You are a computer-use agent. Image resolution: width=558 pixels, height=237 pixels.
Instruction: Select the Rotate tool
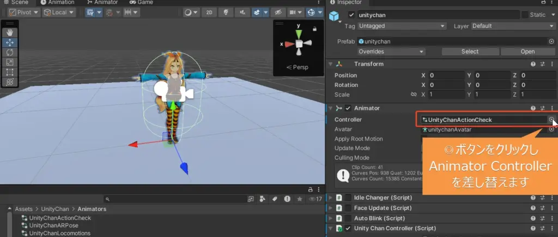(x=10, y=53)
